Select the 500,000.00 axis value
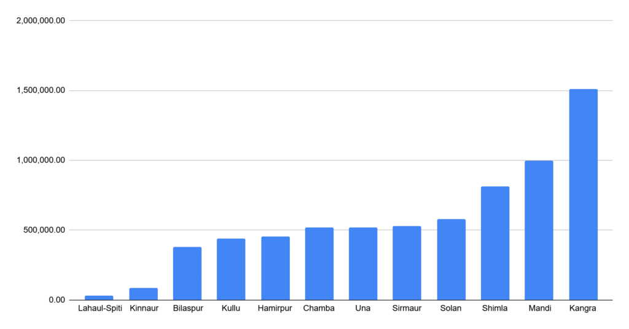This screenshot has width=629, height=329. click(44, 230)
